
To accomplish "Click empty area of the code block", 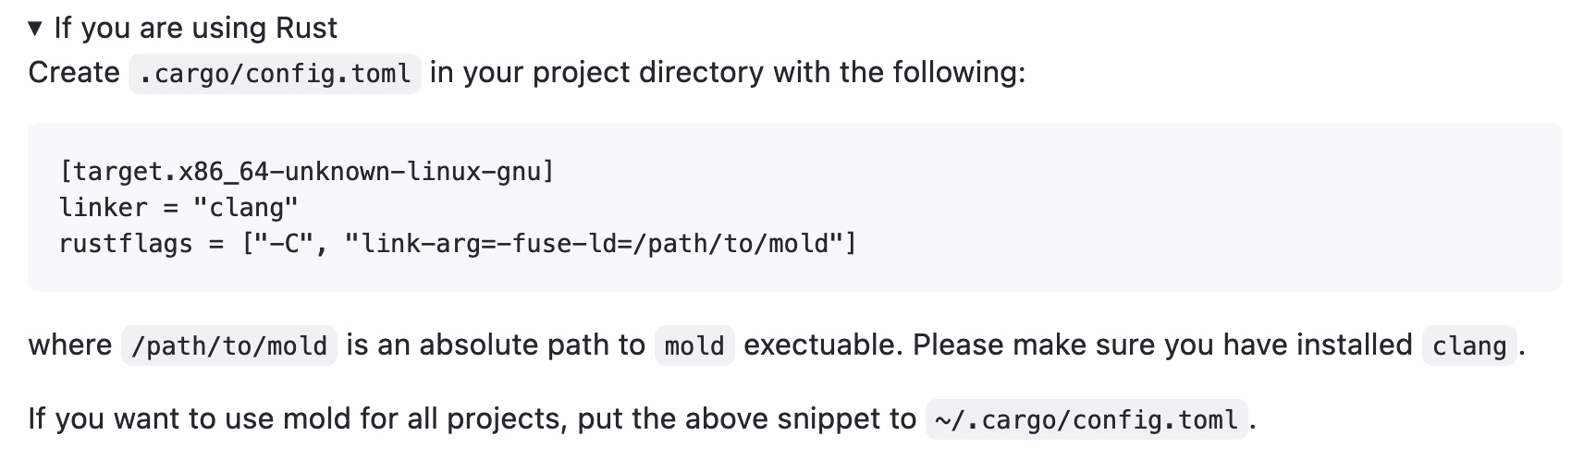I will (x=1202, y=207).
